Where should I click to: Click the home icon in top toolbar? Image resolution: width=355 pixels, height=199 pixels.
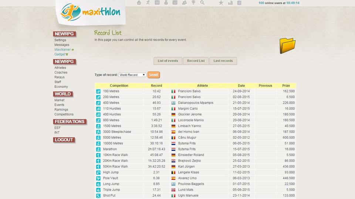pos(139,3)
